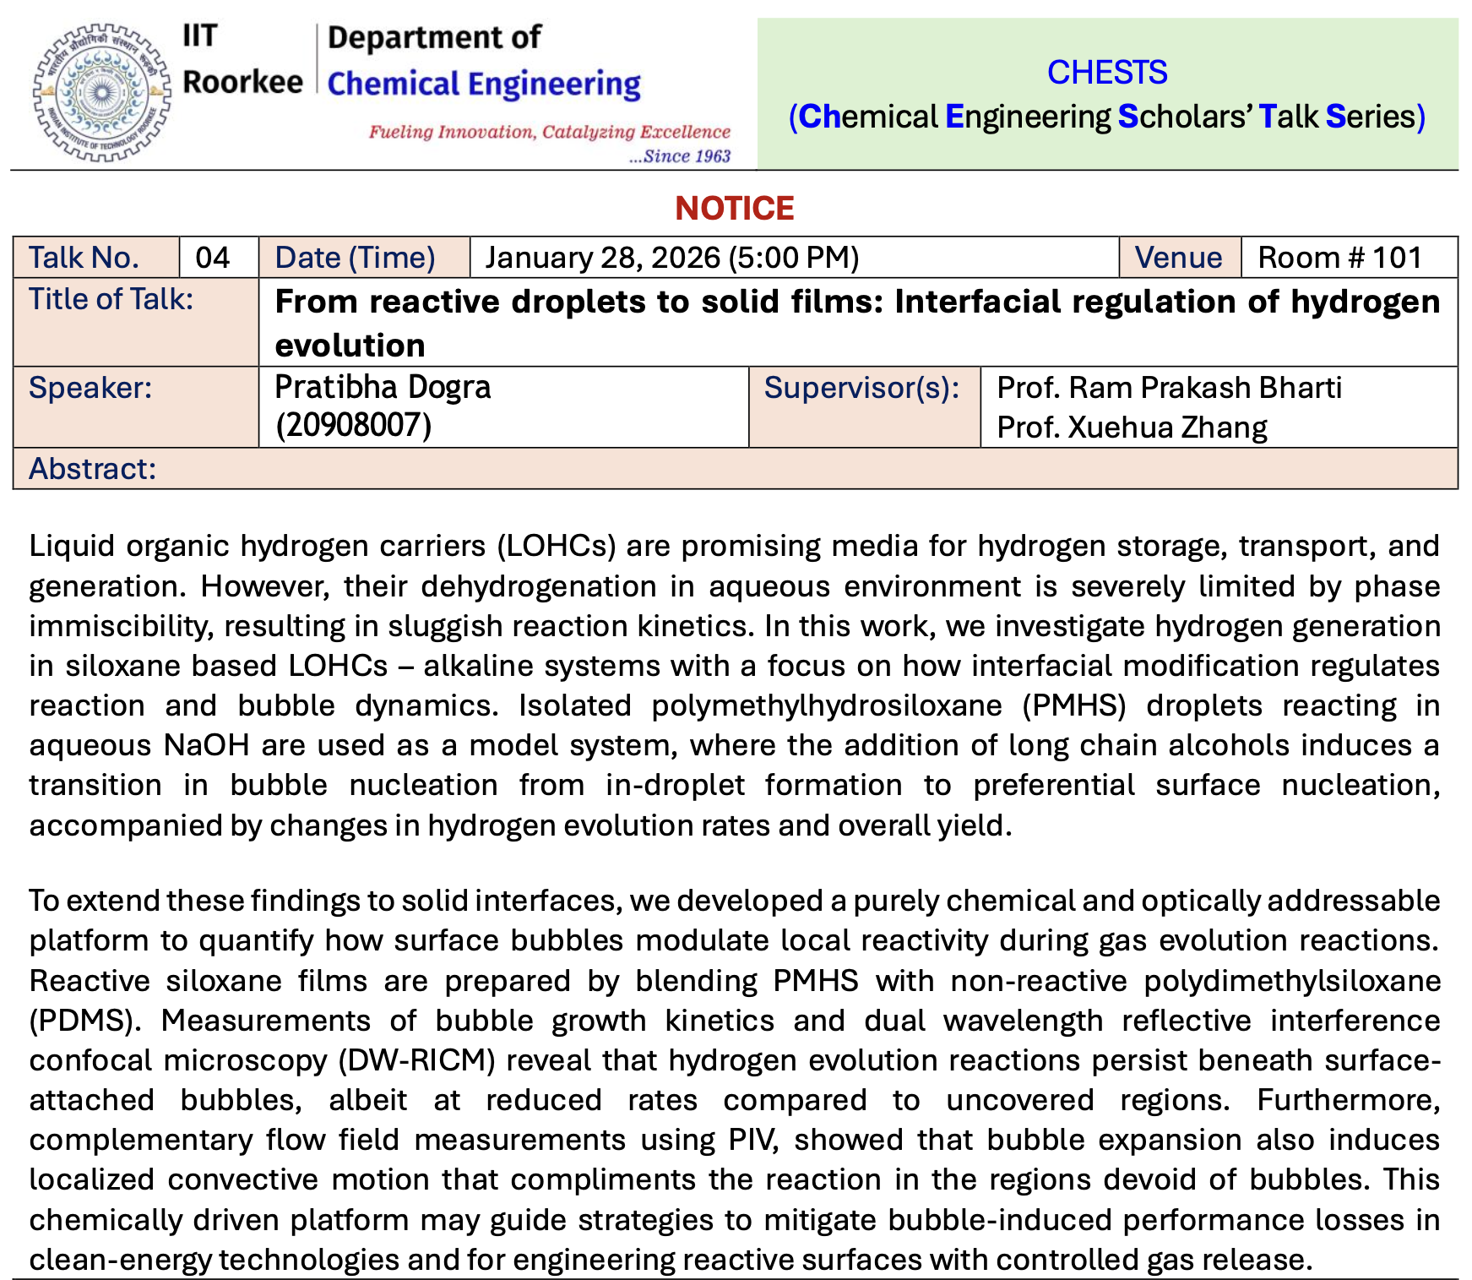Click supervisor name 'Prof. Ram Prakash Bharti'
Viewport: 1472px width, 1280px height.
point(1169,388)
